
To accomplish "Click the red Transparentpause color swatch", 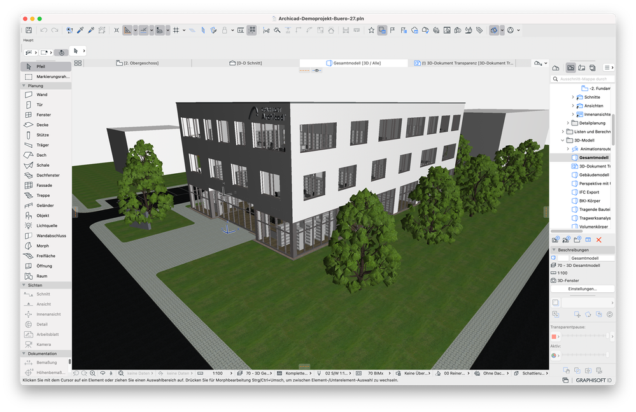I will [554, 337].
